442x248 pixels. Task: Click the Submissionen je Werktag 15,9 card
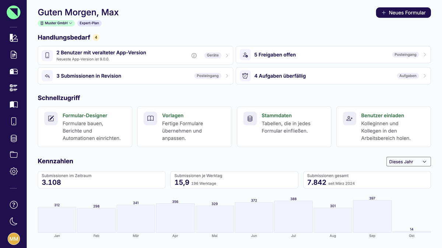(234, 180)
